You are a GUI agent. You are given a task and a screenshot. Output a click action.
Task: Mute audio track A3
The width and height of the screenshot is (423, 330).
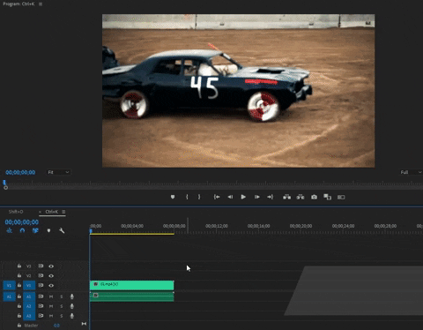51,316
